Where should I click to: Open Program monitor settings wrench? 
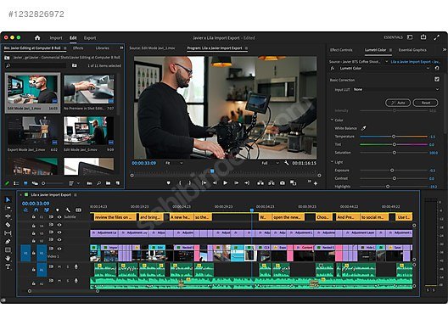(287, 163)
